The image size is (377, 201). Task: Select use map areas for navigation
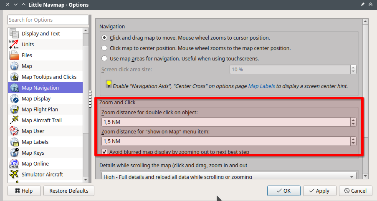tap(104, 58)
